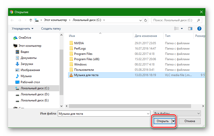Open OneDrive in the sidebar
This screenshot has width=214, height=136.
coord(25,38)
